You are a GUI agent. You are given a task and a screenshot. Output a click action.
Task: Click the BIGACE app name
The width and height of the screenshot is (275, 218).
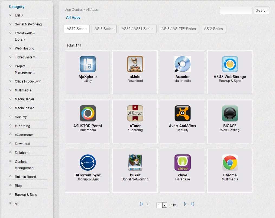pos(230,126)
